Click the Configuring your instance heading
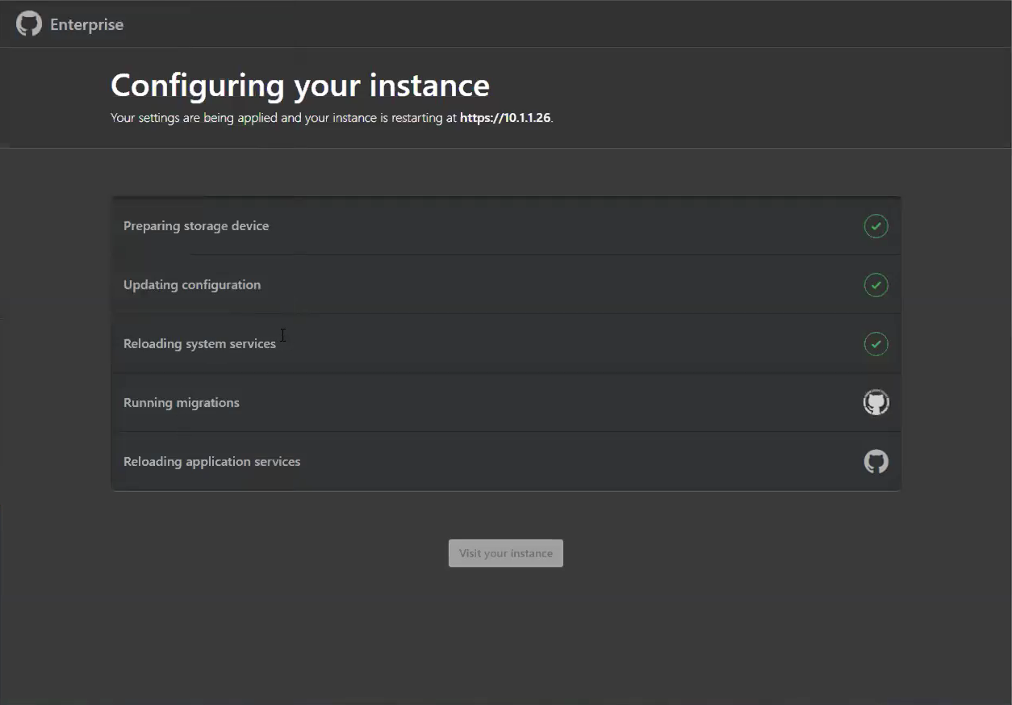This screenshot has height=705, width=1012. (299, 84)
